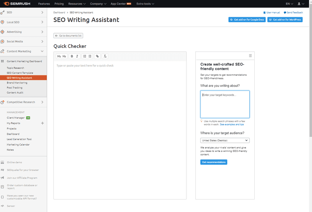Expand the Company menu
Image resolution: width=312 pixels, height=212 pixels.
coord(98,4)
